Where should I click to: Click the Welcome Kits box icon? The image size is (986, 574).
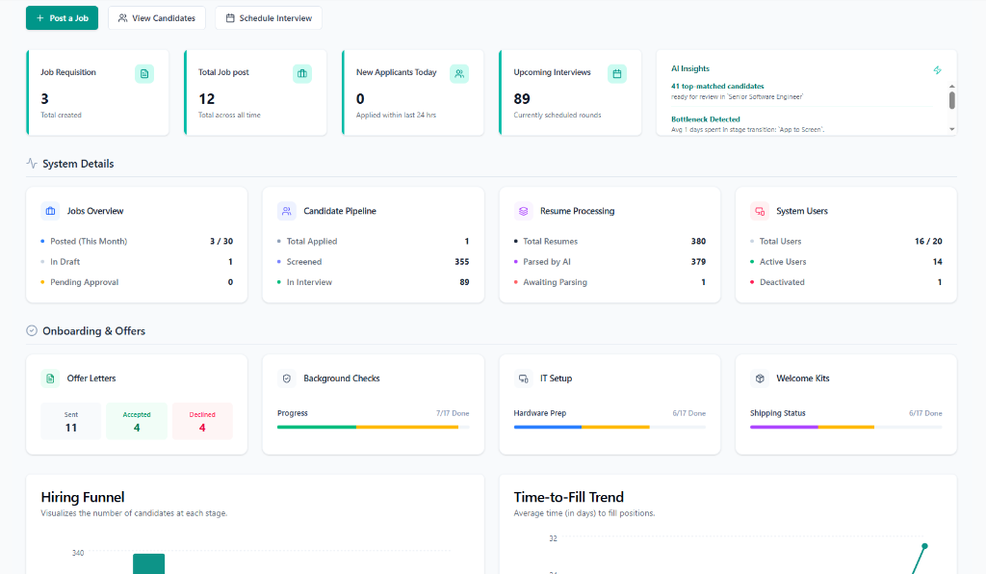pos(760,378)
